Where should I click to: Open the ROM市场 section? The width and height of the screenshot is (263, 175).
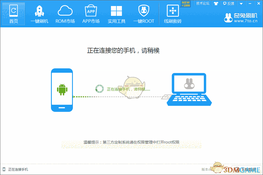click(x=65, y=14)
